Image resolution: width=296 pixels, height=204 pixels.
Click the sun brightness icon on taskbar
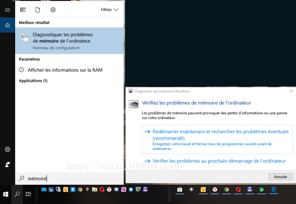pos(191,190)
